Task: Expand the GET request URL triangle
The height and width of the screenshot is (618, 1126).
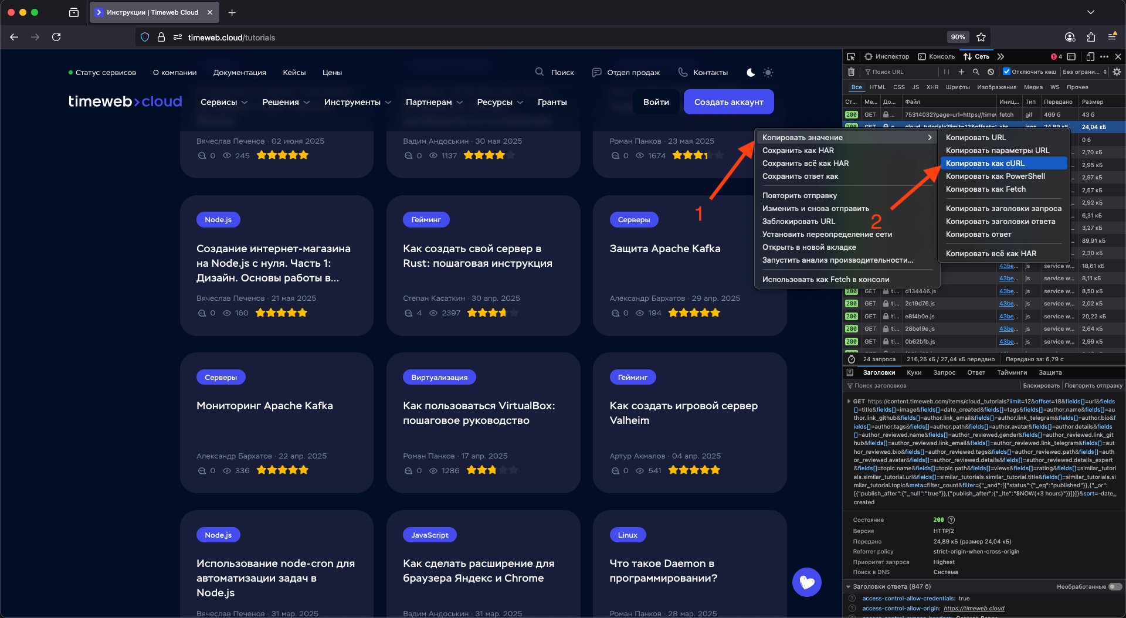Action: (x=849, y=402)
